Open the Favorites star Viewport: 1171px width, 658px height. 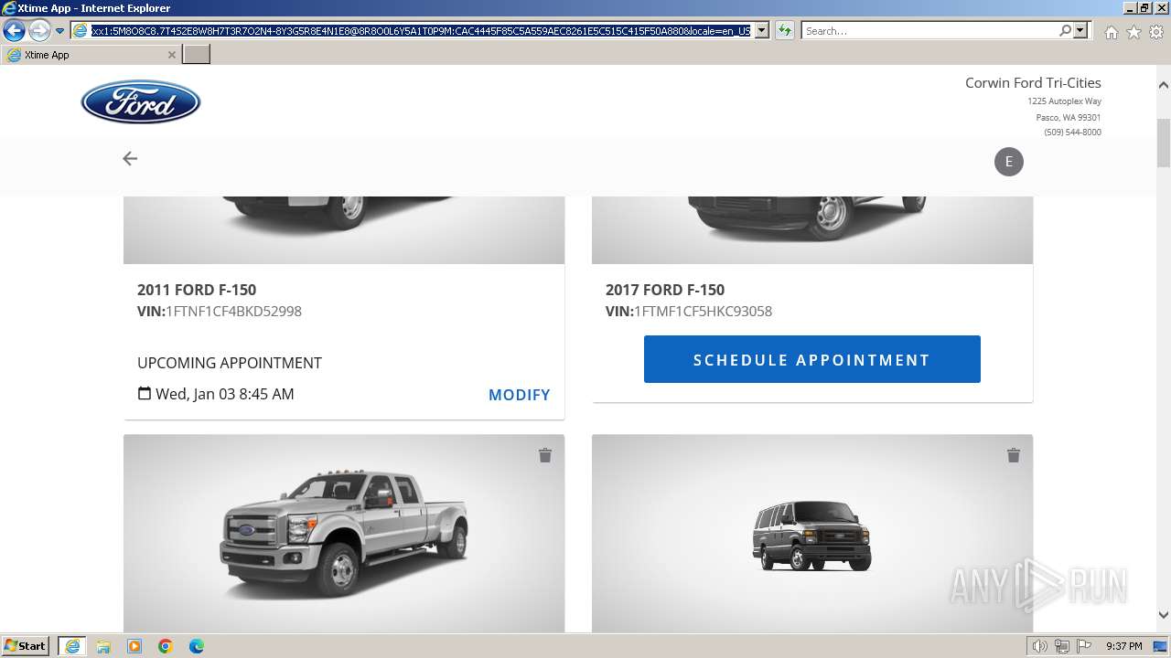[x=1133, y=32]
